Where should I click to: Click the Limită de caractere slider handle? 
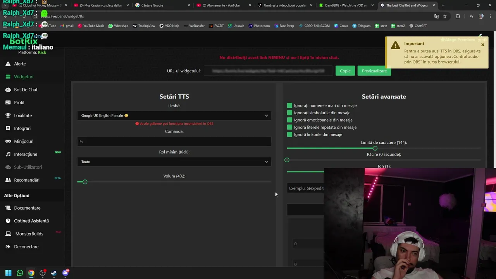(375, 148)
